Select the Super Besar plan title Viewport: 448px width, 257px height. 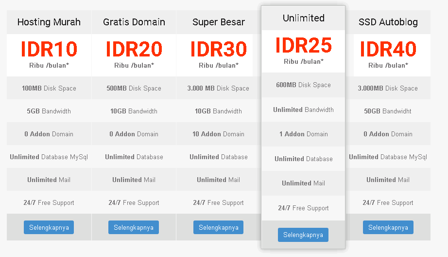click(219, 22)
